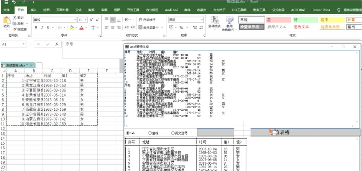Open the font name dropdown (等线)
This screenshot has width=362, height=171.
75,20
